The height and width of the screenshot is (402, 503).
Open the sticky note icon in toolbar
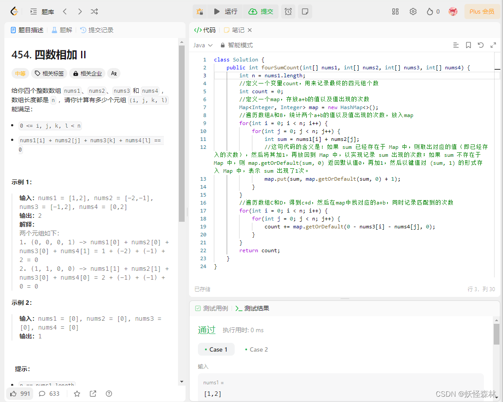(305, 11)
